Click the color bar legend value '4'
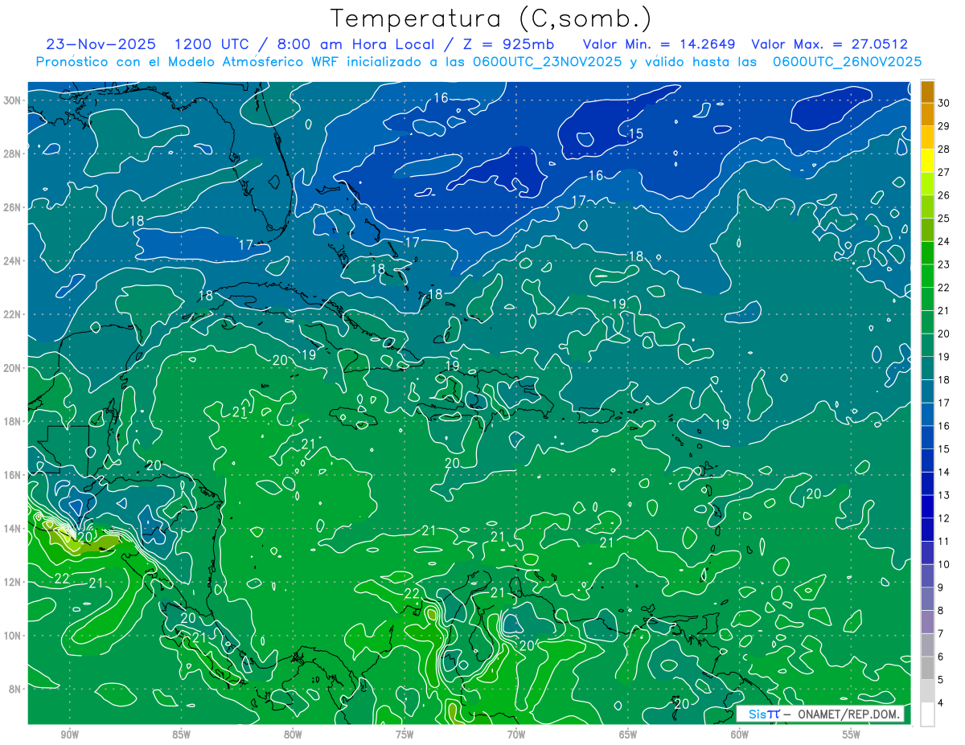 pos(940,703)
